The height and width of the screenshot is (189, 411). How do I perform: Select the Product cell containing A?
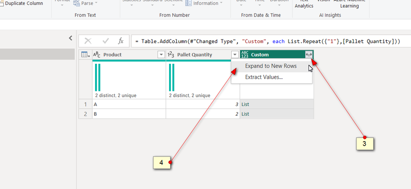click(129, 104)
